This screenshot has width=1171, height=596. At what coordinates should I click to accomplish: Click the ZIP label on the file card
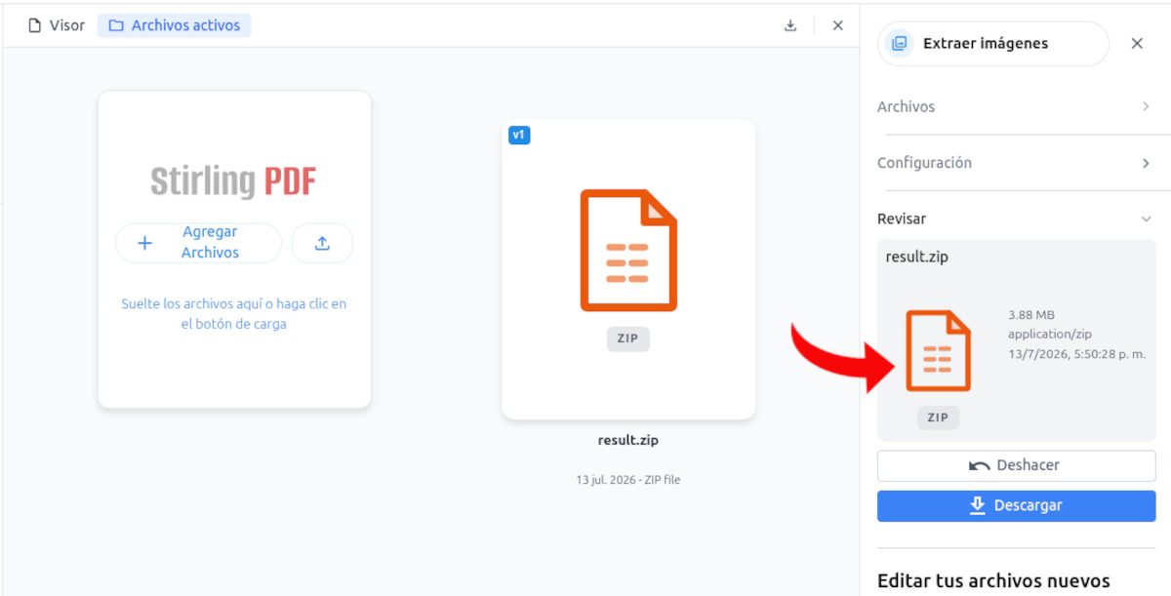point(627,338)
